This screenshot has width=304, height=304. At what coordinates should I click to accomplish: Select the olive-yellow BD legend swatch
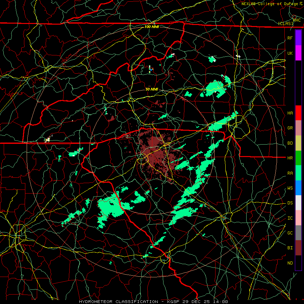298,143
